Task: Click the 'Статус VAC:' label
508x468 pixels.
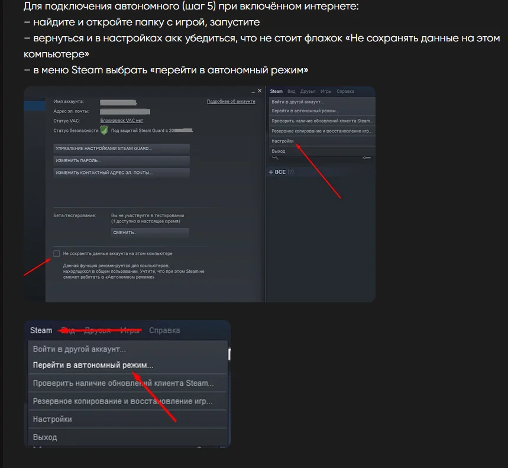Action: pos(66,121)
